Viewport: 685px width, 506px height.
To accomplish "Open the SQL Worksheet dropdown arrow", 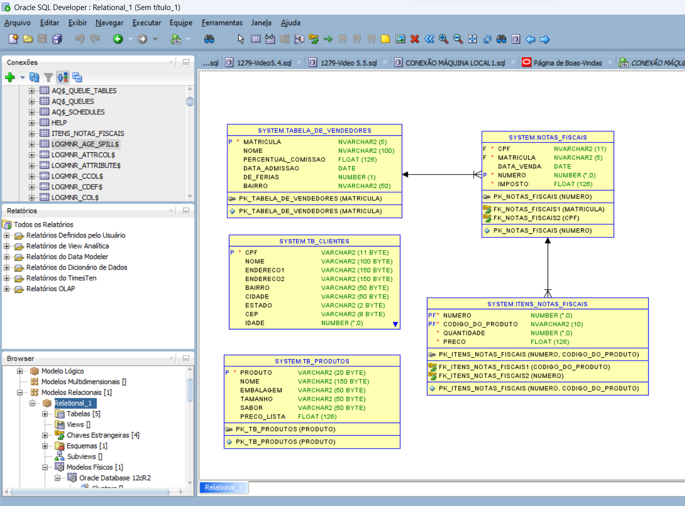I will click(x=189, y=39).
